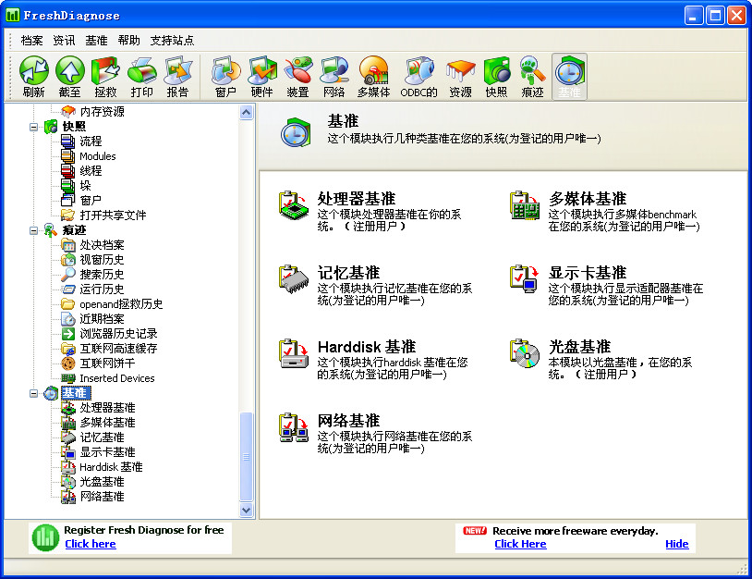
Task: Open the 支持站点 menu
Action: click(x=172, y=41)
